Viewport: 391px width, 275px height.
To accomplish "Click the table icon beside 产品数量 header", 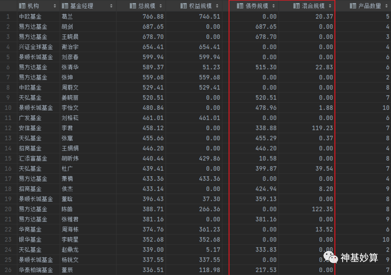I will (353, 6).
